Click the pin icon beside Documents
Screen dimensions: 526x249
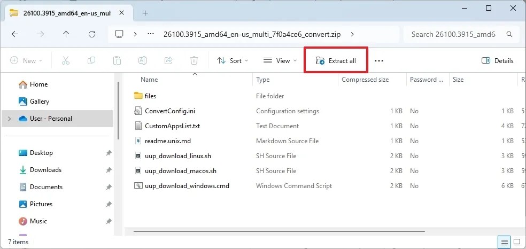[109, 187]
